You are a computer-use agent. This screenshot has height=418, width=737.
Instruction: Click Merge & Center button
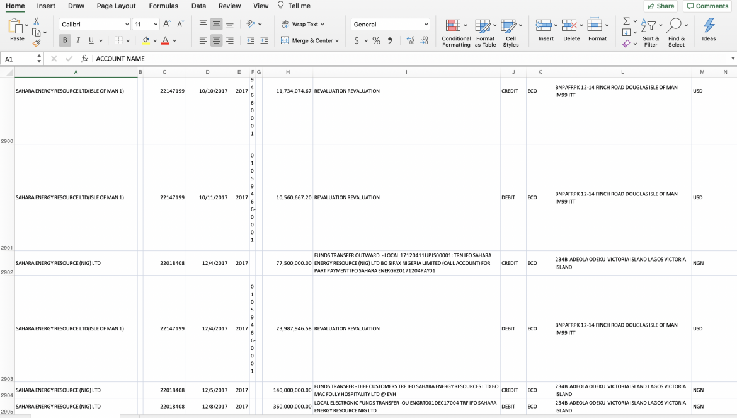click(307, 40)
